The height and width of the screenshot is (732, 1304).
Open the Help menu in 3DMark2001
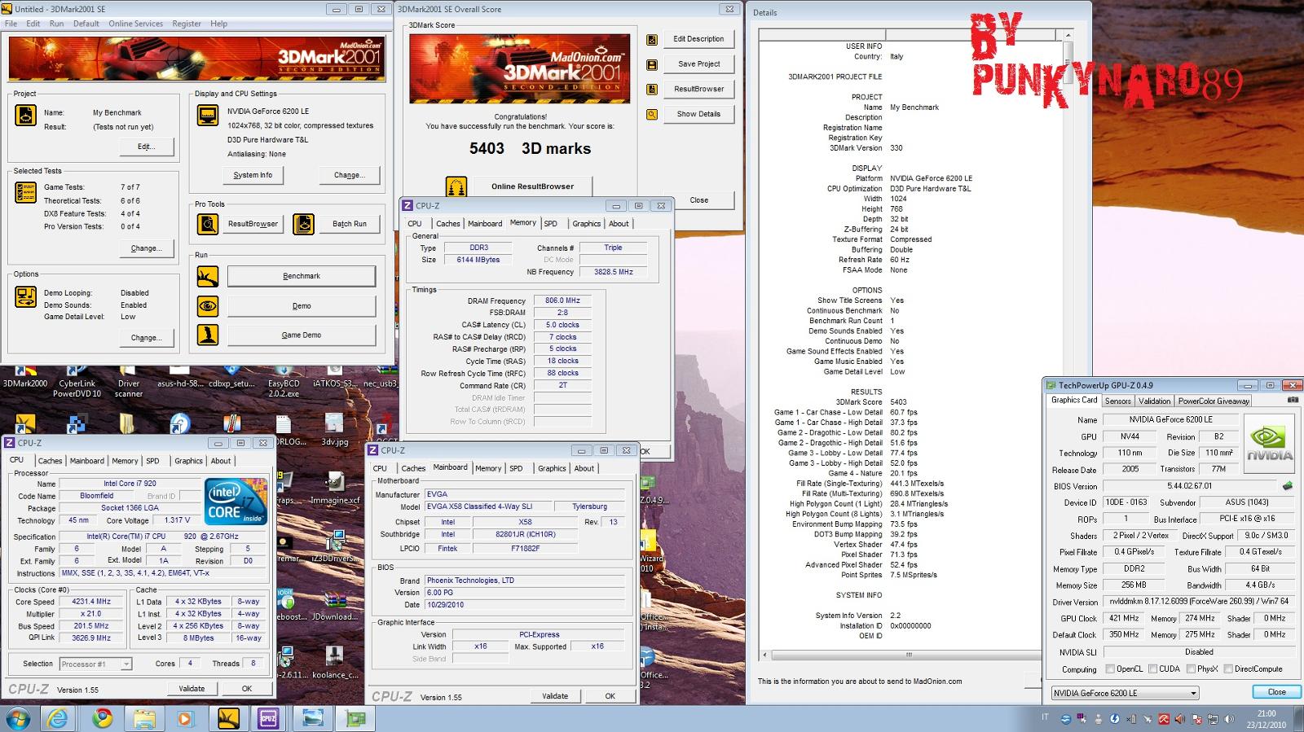(218, 24)
